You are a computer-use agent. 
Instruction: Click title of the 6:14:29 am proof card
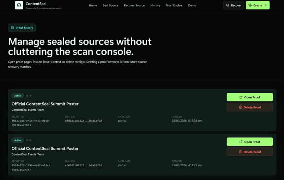tap(45, 104)
